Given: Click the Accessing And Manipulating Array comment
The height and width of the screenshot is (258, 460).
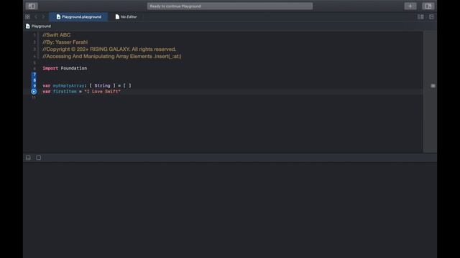Looking at the screenshot, I should tap(112, 56).
